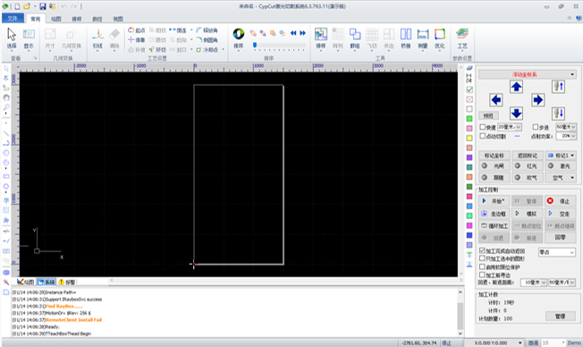Viewport: 583px width, 347px height.
Task: Step to next sort item, forward double-arrow
Action: (x=302, y=33)
